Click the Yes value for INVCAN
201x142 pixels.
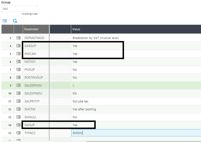click(x=75, y=54)
